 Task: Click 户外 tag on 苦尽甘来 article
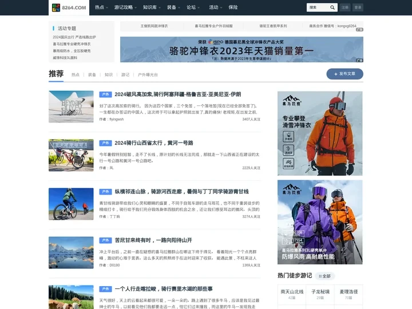105,240
